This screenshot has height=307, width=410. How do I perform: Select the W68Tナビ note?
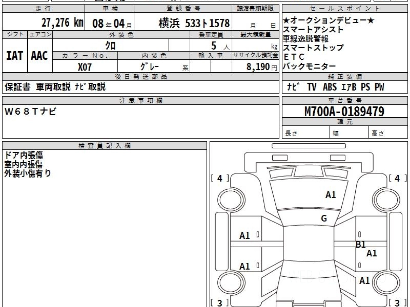tap(30, 112)
